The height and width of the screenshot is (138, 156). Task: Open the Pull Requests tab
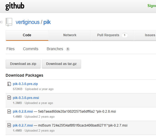pos(112,35)
